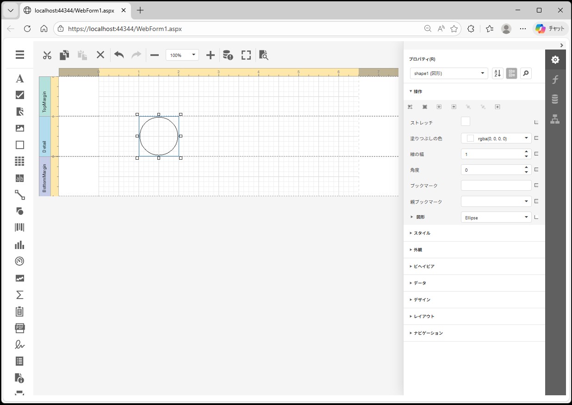This screenshot has height=405, width=572.
Task: Expand the スタイル section
Action: 422,233
